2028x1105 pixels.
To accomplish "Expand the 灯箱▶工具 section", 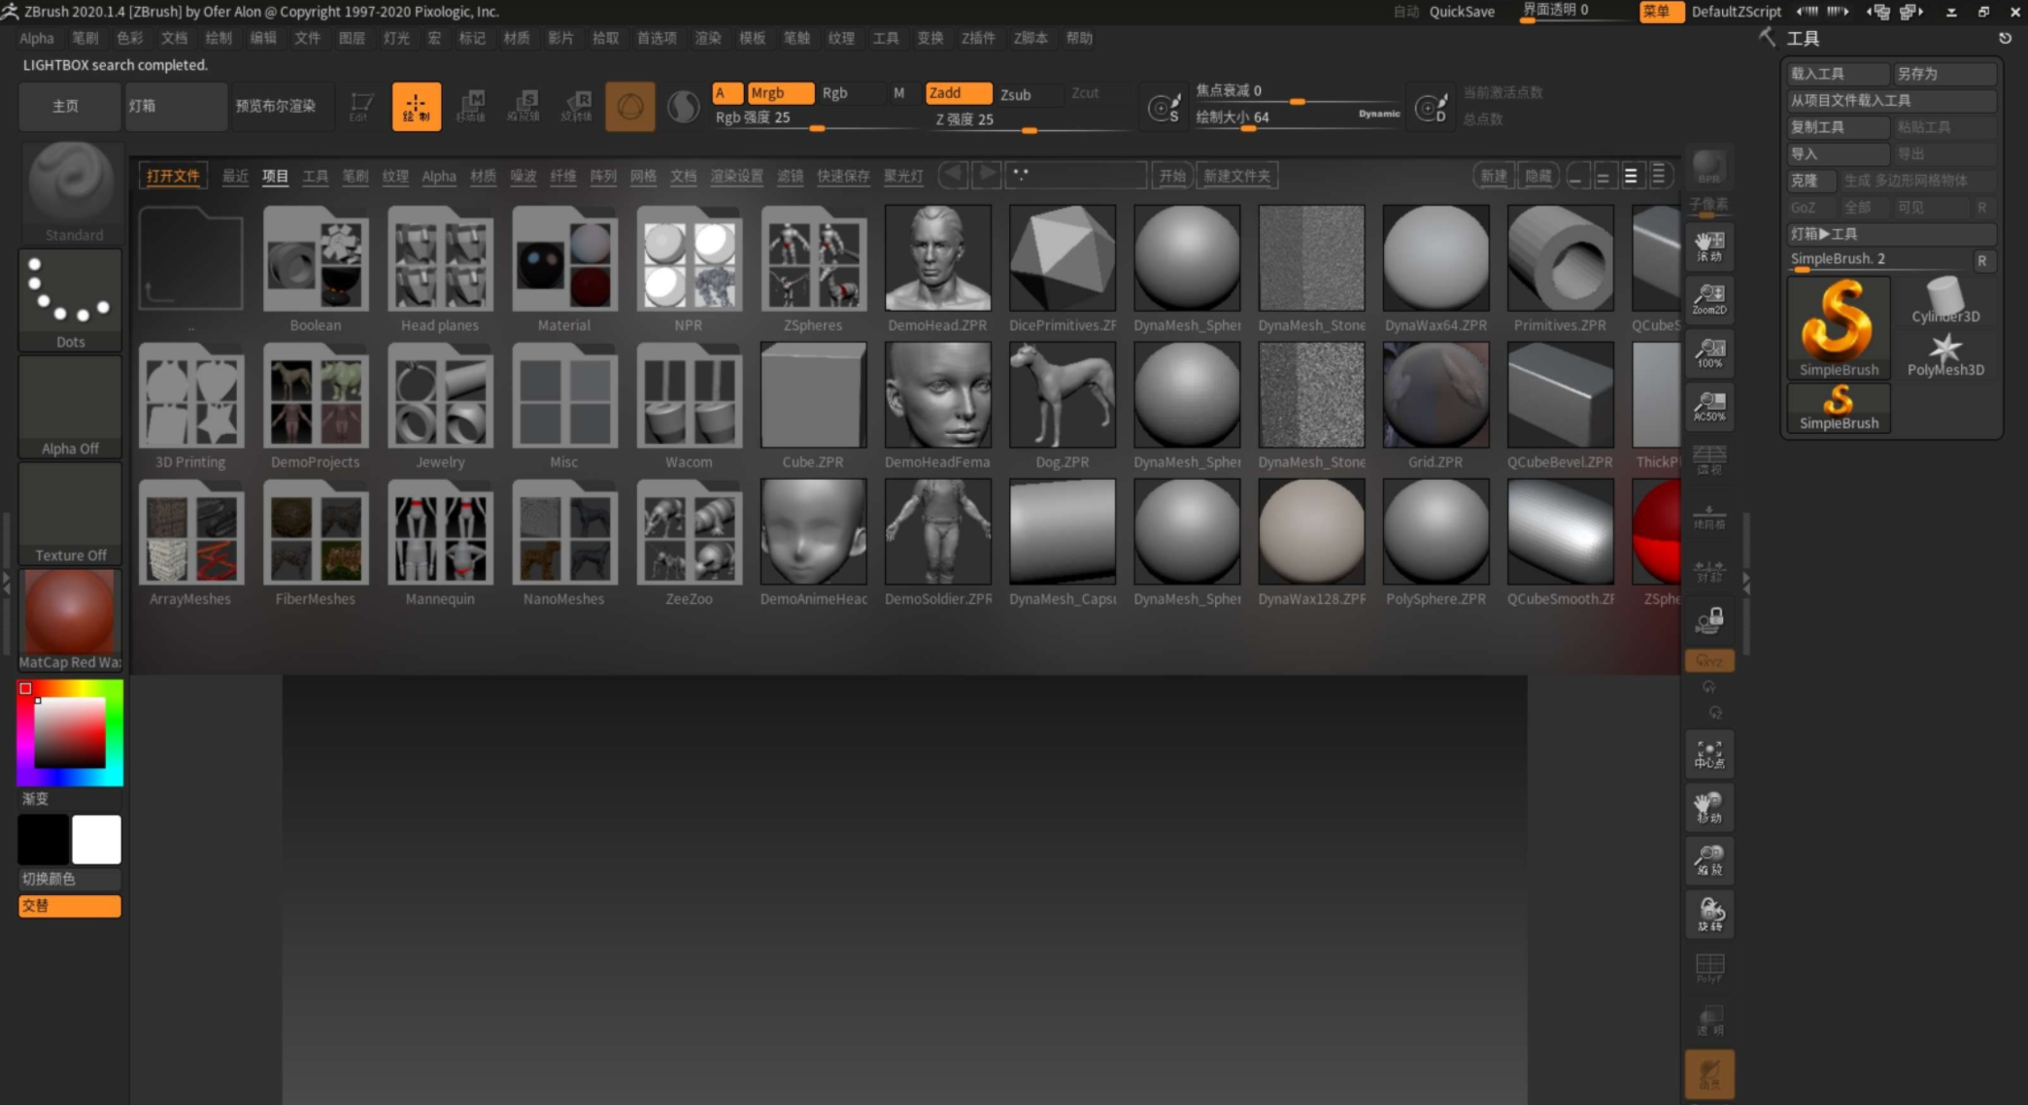I will coord(1891,234).
